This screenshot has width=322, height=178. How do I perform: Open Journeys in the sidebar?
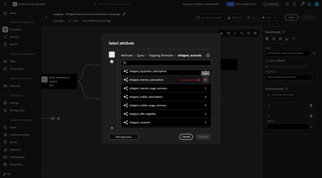click(x=14, y=37)
